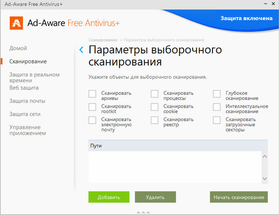Image resolution: width=279 pixels, height=215 pixels.
Task: Open Защита почты in sidebar
Action: pos(27,101)
